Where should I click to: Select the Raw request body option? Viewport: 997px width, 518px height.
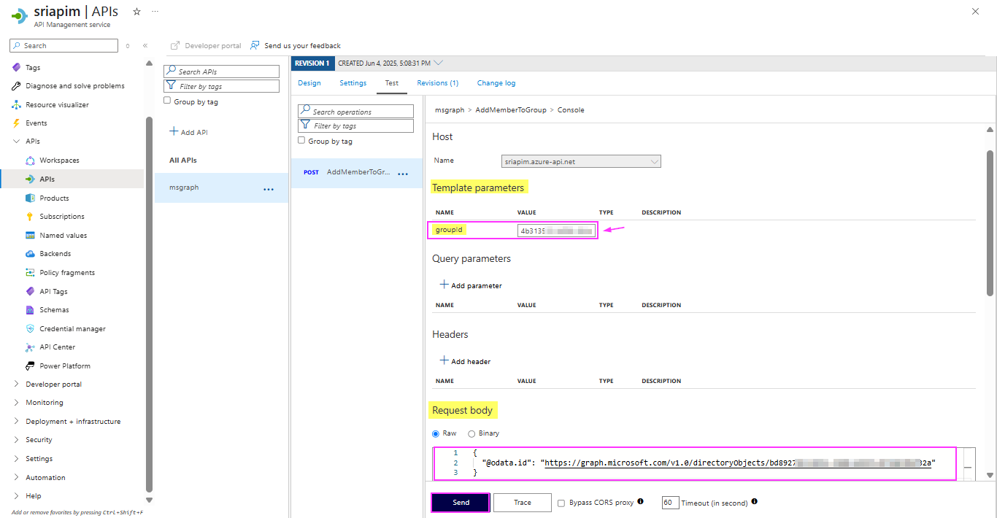pyautogui.click(x=436, y=433)
